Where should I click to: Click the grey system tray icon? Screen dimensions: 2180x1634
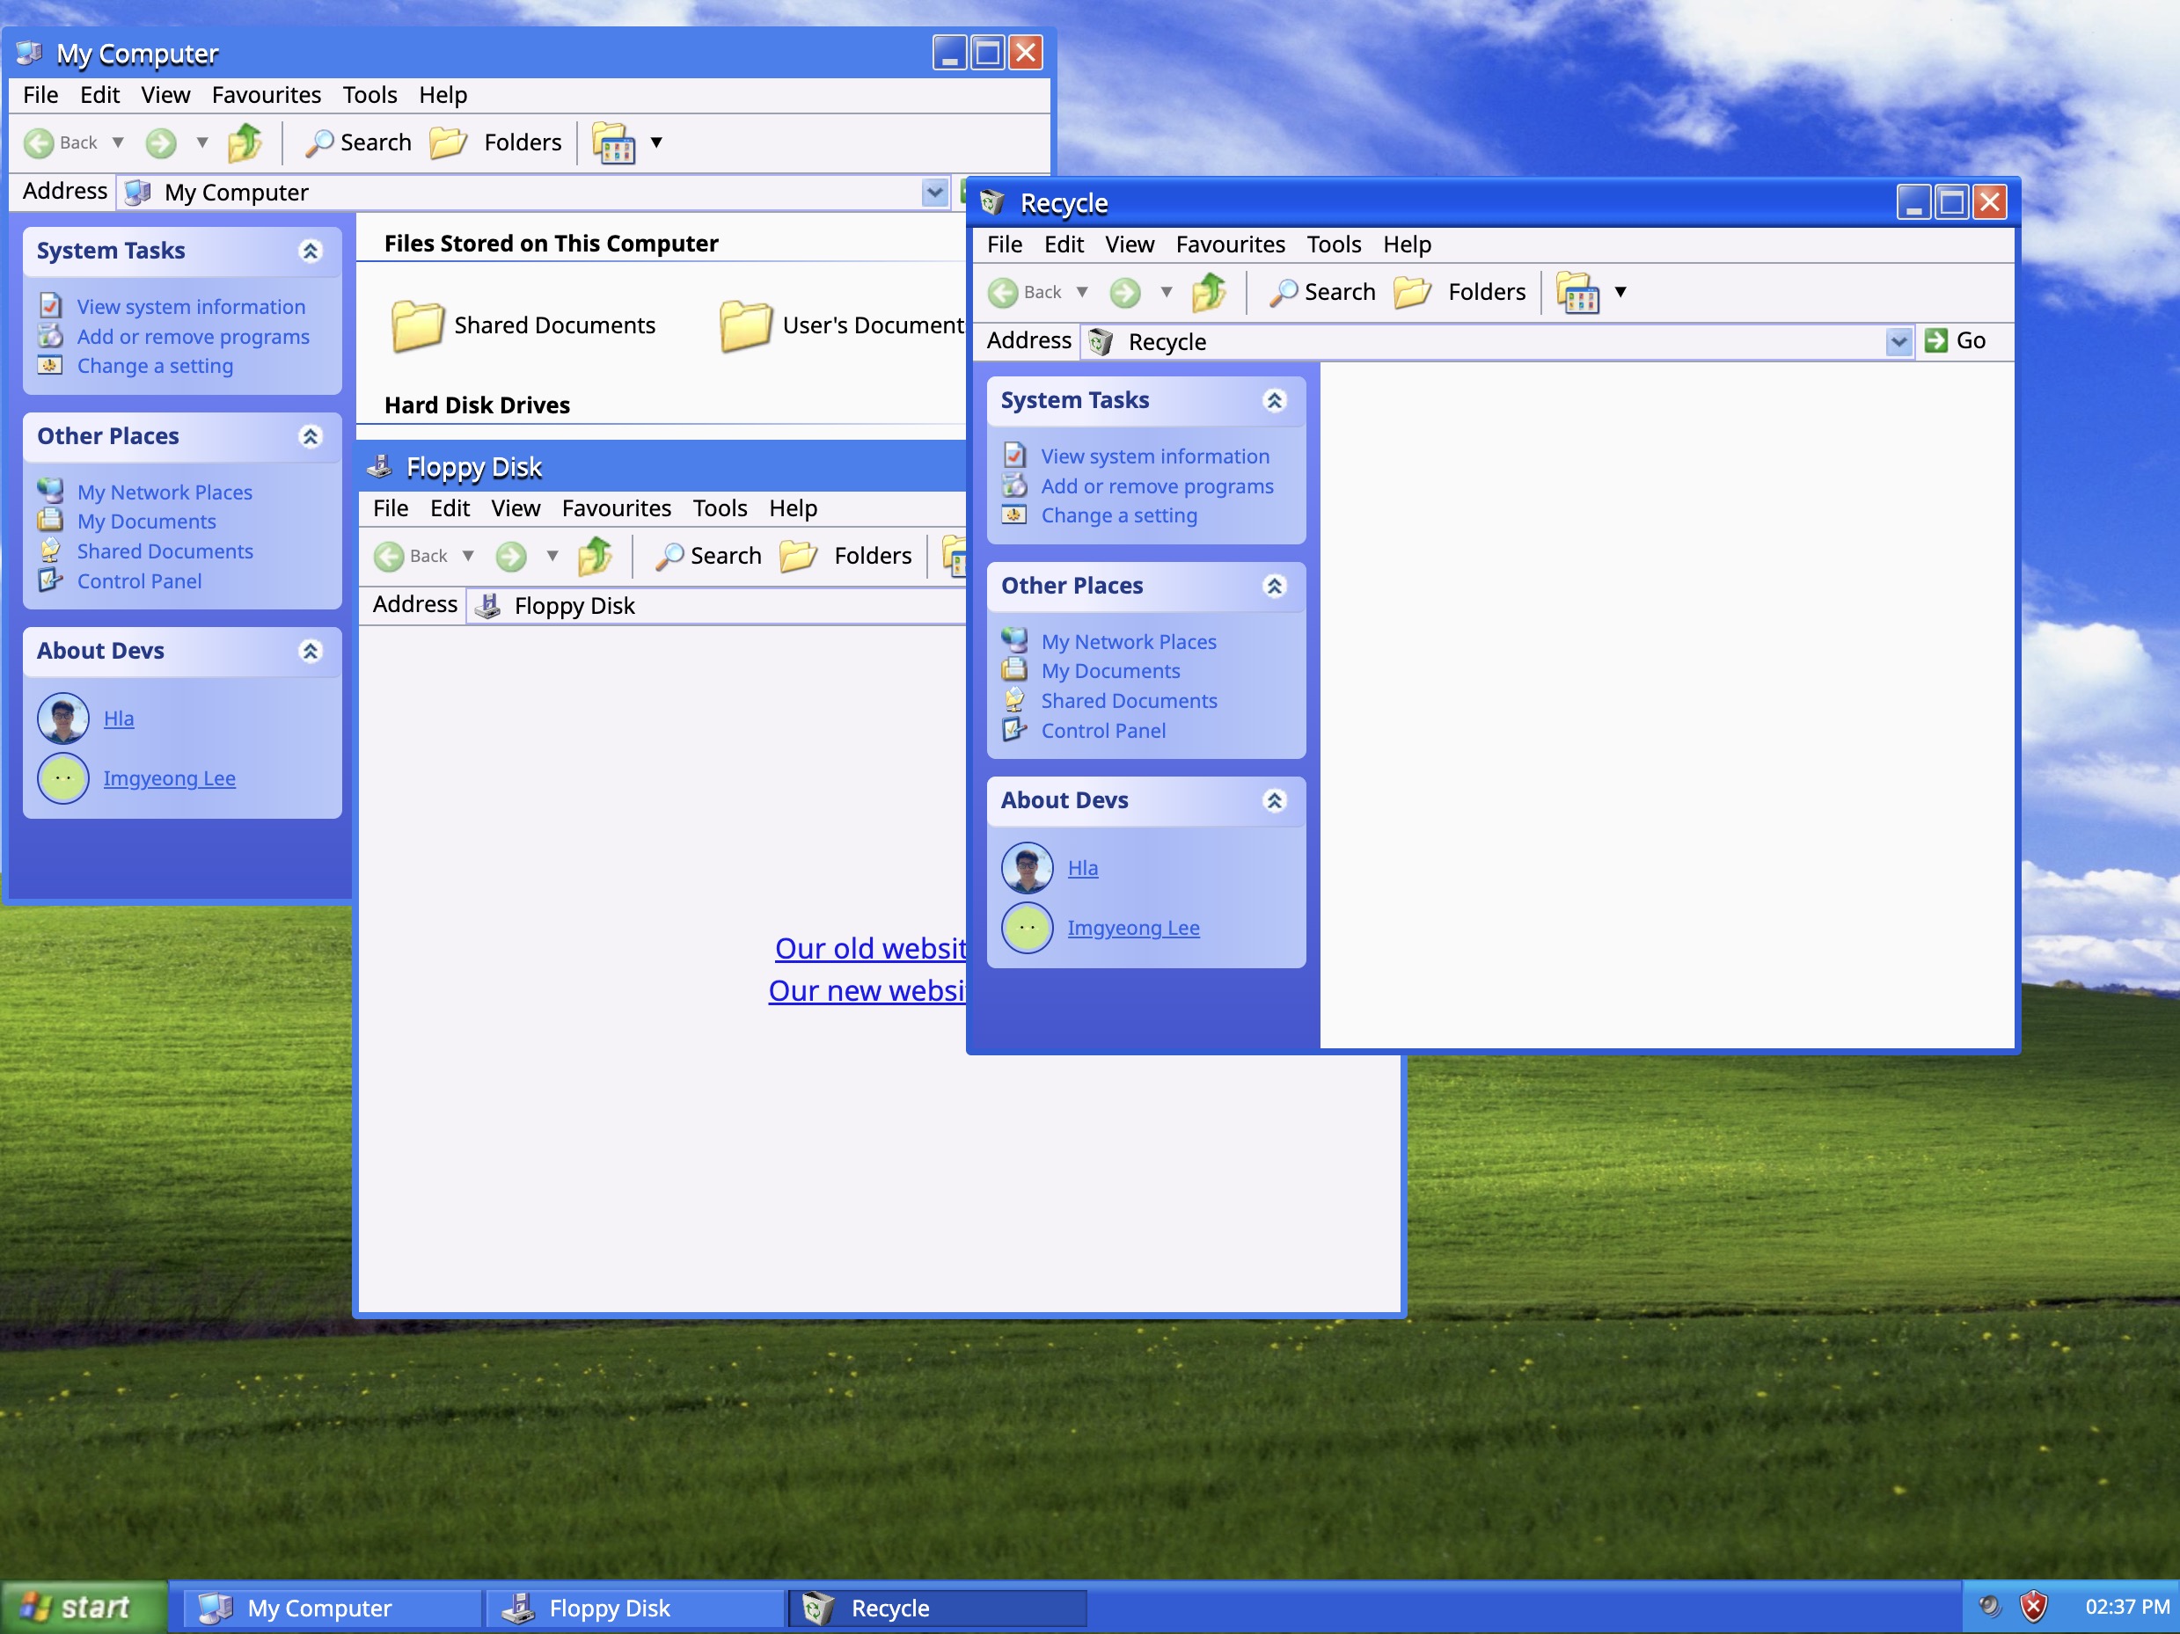[x=1990, y=1607]
